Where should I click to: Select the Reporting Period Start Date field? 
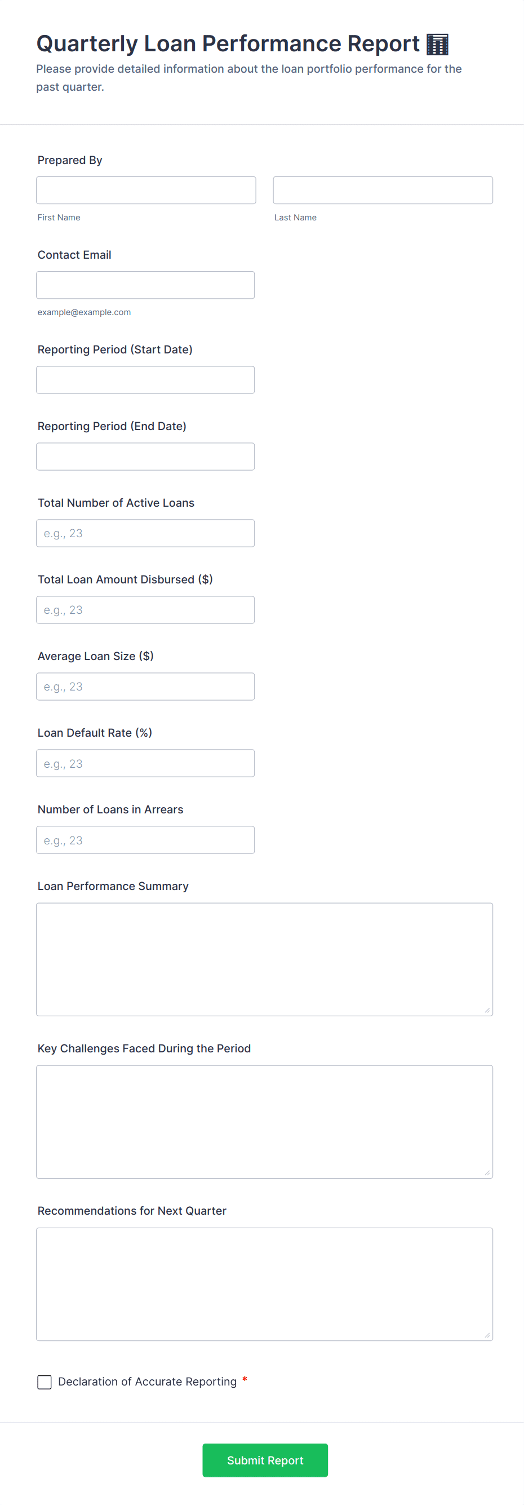click(145, 379)
